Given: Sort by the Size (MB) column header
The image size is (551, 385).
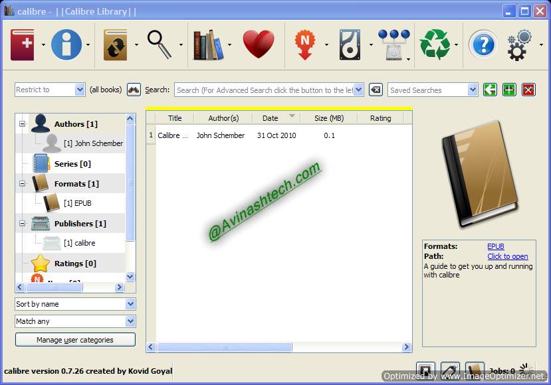Looking at the screenshot, I should (329, 118).
